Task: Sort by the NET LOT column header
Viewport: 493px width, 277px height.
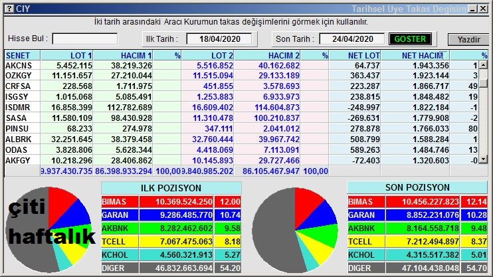Action: pos(355,55)
